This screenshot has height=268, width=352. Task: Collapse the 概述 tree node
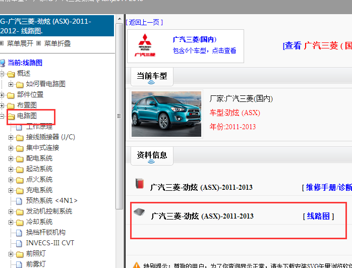point(2,74)
